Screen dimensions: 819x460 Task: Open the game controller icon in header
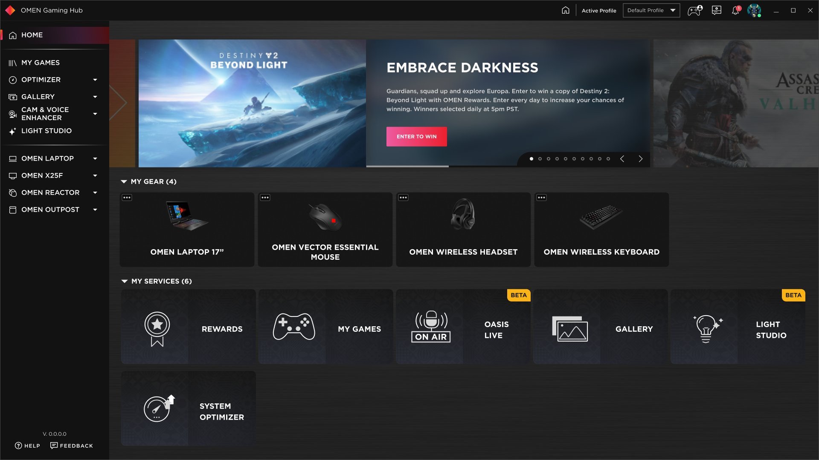tap(694, 10)
